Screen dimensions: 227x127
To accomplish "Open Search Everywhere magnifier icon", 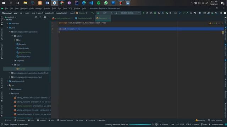I will tap(221, 13).
